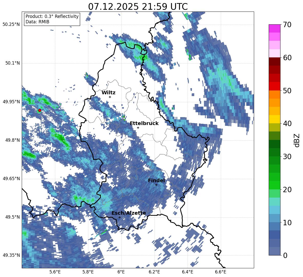Click the 40 colorbar tick label
Screen dimensions: 303x277
coord(287,124)
